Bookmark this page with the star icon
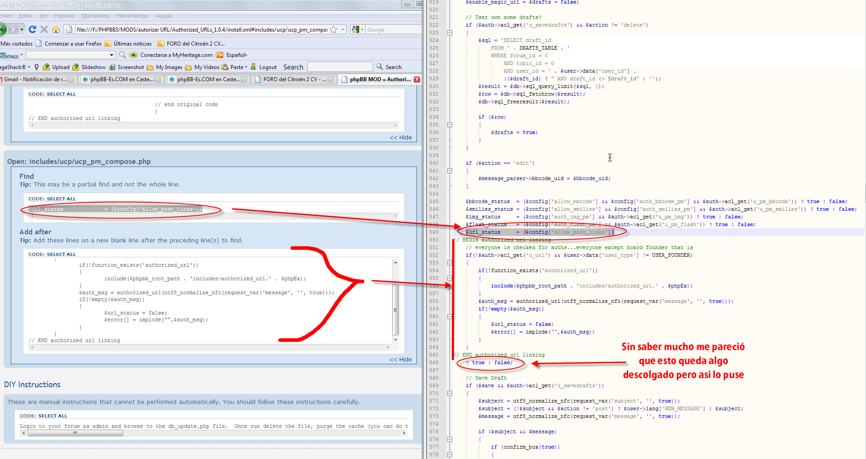This screenshot has height=459, width=866. tap(333, 29)
